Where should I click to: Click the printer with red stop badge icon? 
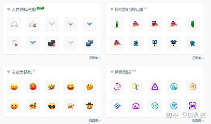click(33, 24)
